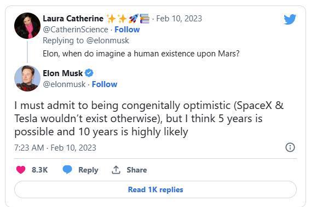Viewport: 311px width, 207px height.
Task: Open the 7:23 AM Feb 10, 2023 timestamp
Action: point(55,148)
